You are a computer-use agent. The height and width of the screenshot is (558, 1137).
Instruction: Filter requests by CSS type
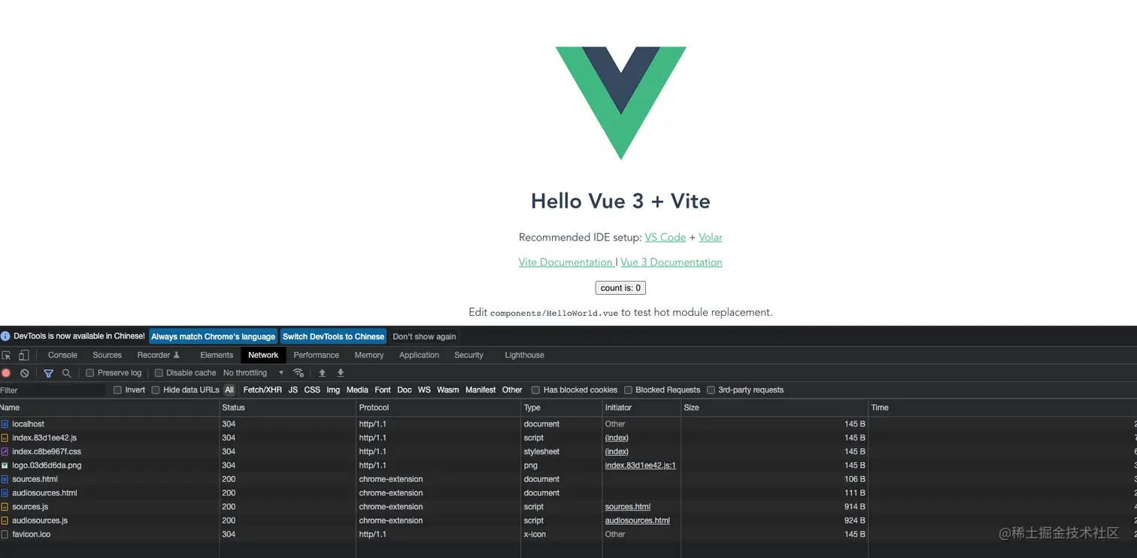click(x=312, y=390)
